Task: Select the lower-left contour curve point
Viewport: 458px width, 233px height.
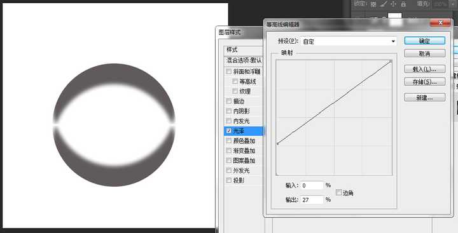Action: point(277,143)
